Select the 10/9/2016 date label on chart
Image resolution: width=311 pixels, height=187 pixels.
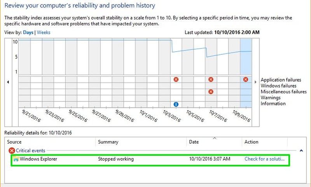[x=241, y=116]
